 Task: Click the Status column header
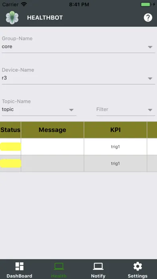[10, 130]
